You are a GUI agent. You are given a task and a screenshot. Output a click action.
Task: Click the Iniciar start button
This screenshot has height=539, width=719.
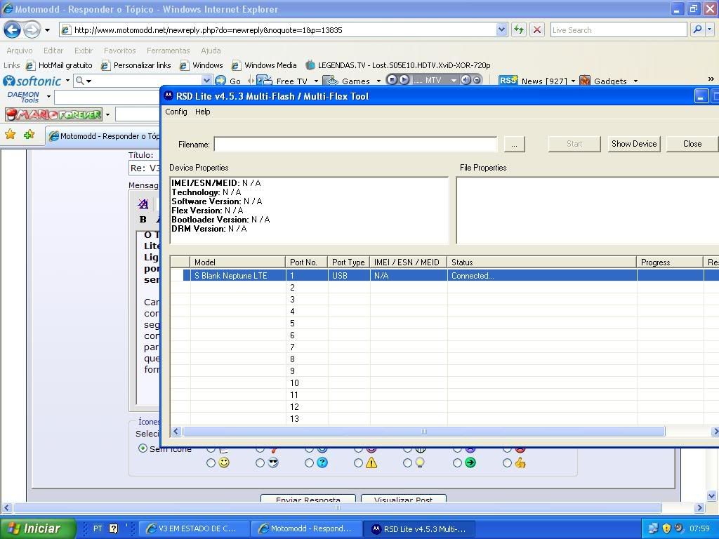tap(38, 528)
